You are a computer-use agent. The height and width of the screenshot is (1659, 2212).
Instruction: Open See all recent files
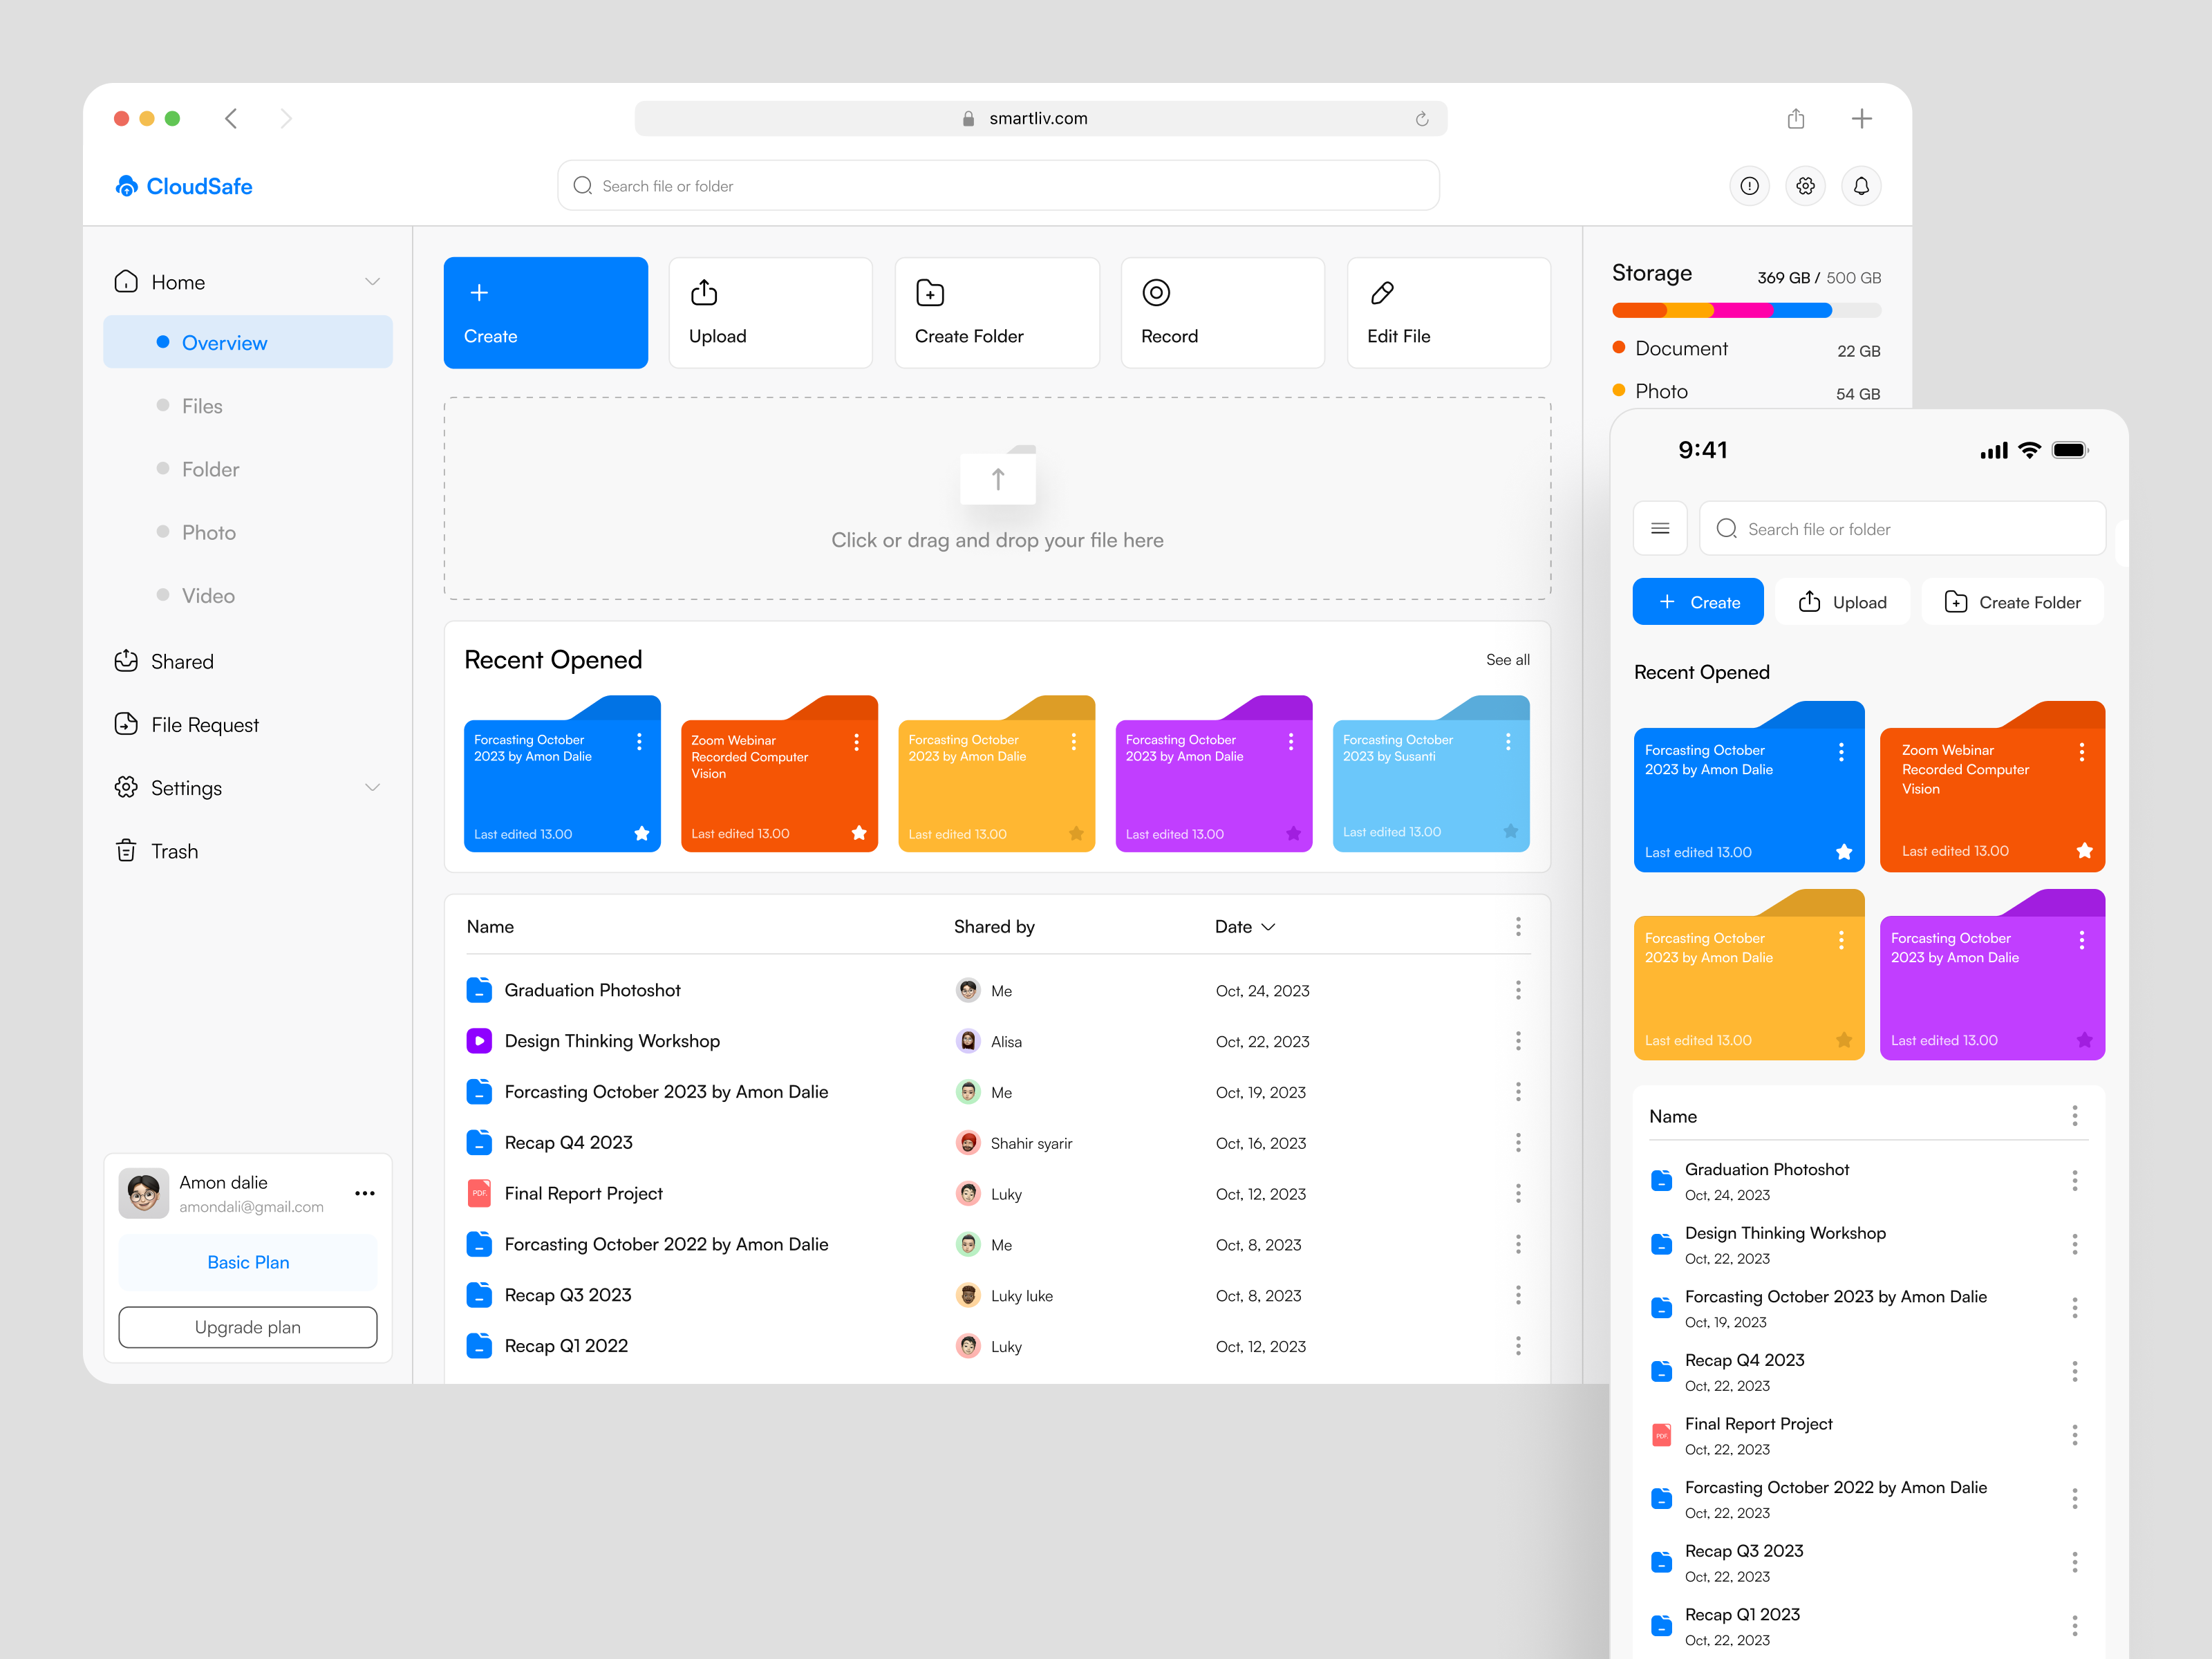tap(1507, 659)
